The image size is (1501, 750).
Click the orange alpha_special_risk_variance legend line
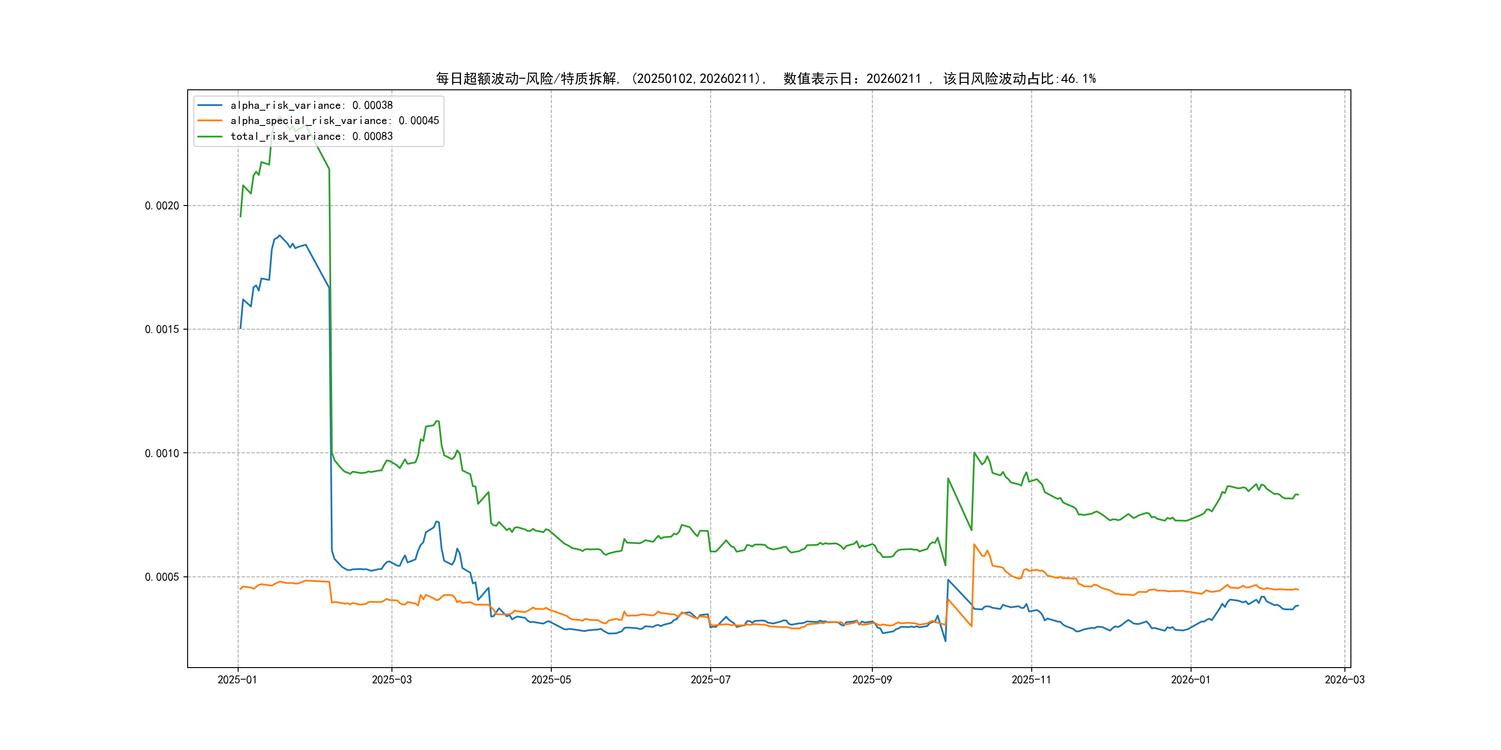coord(210,120)
